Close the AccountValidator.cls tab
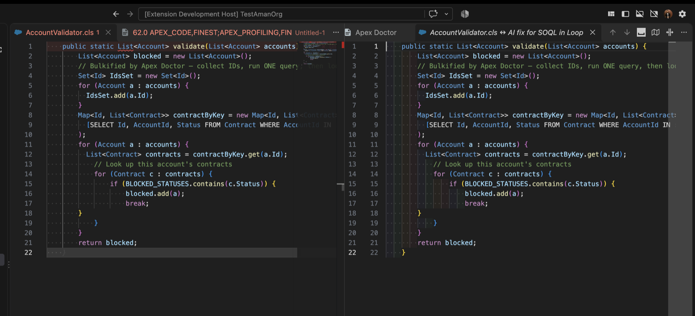 [x=108, y=33]
